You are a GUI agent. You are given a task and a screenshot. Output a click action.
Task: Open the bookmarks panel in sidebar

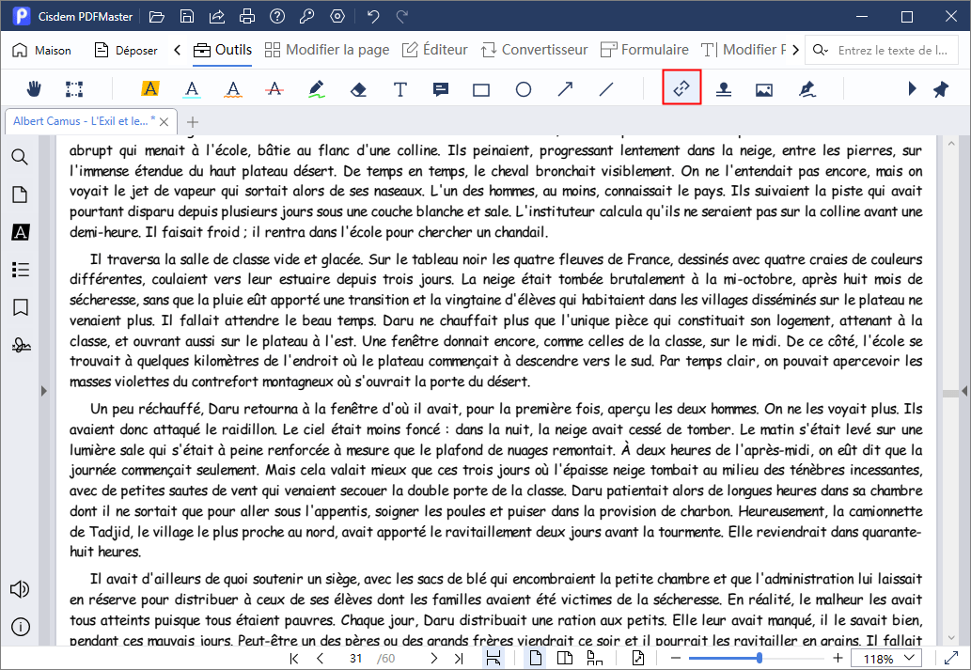point(21,307)
